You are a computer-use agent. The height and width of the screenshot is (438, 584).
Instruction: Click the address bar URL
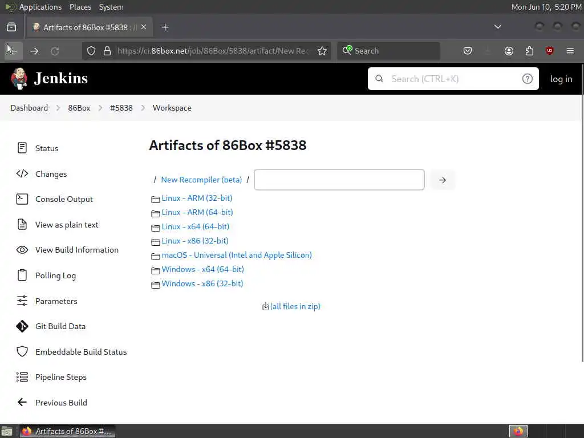[213, 51]
